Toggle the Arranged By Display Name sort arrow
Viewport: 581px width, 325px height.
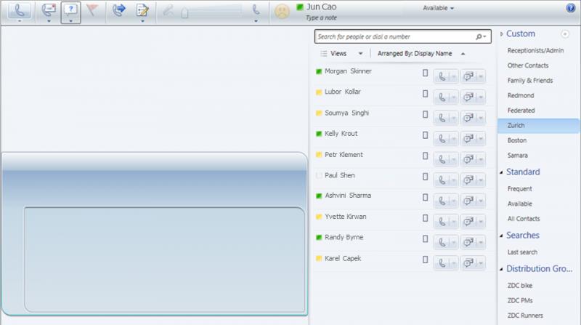tap(463, 54)
